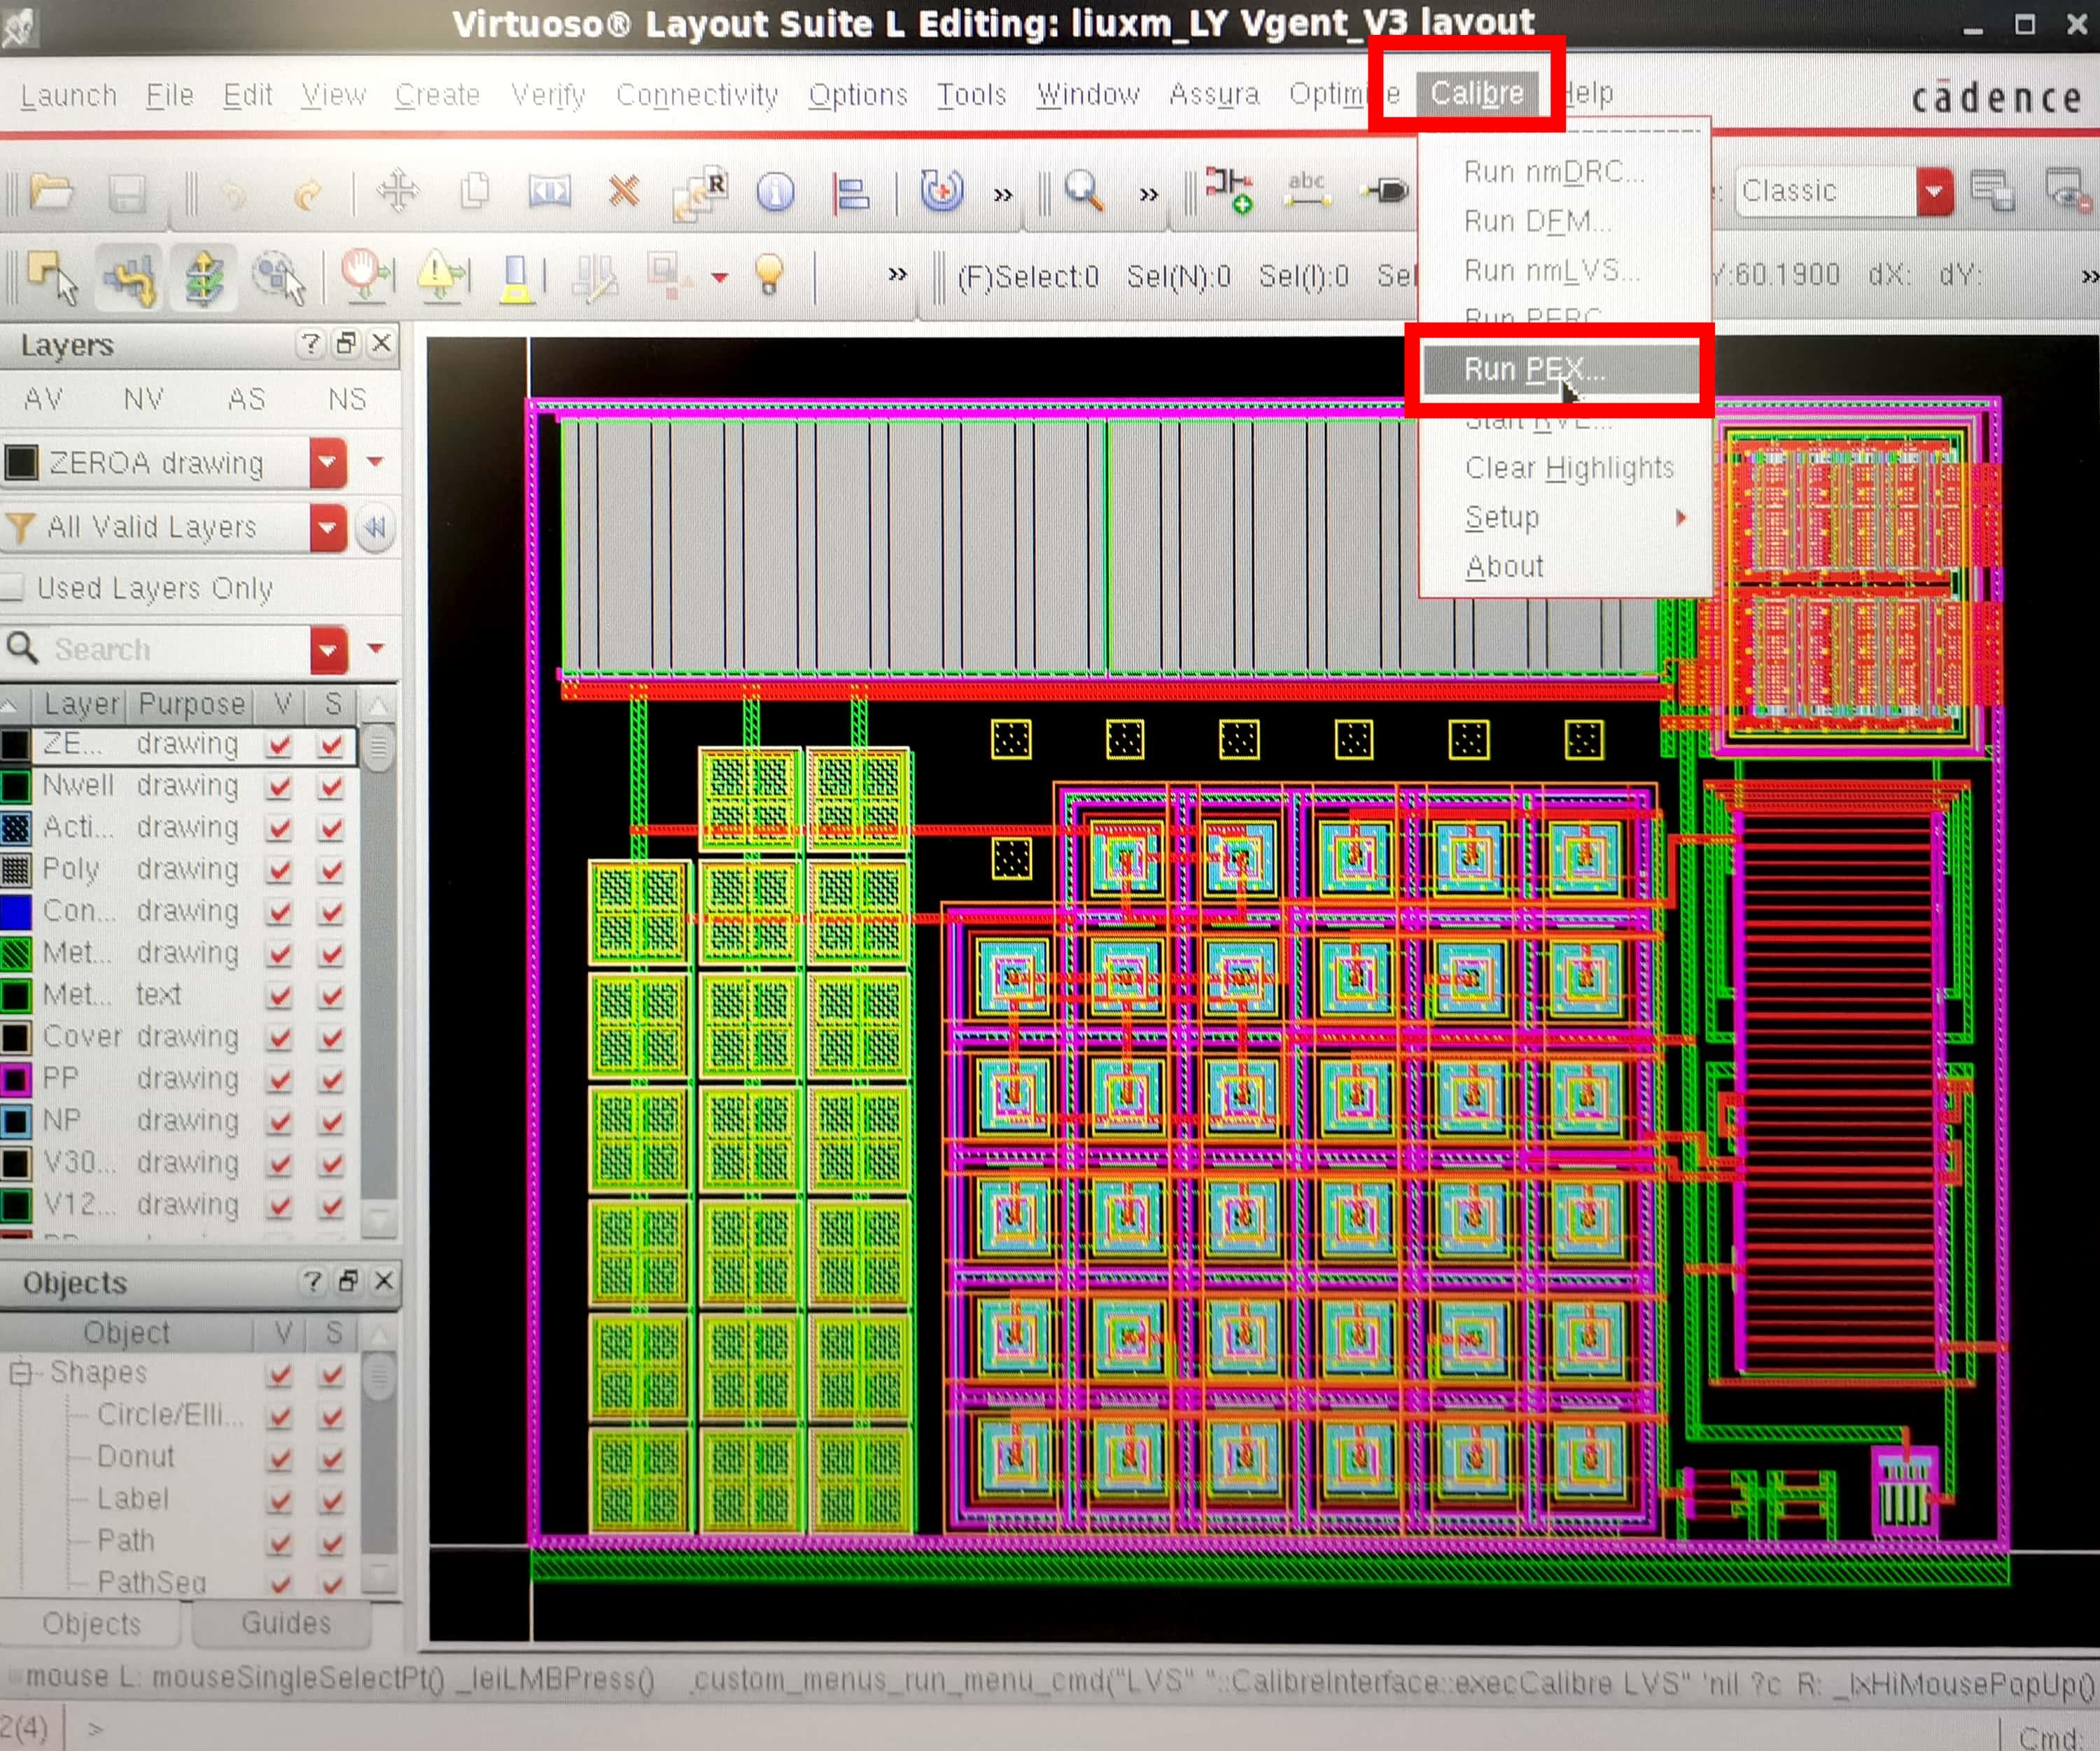Click the NV button in Layers panel
Image resolution: width=2100 pixels, height=1751 pixels.
point(143,399)
